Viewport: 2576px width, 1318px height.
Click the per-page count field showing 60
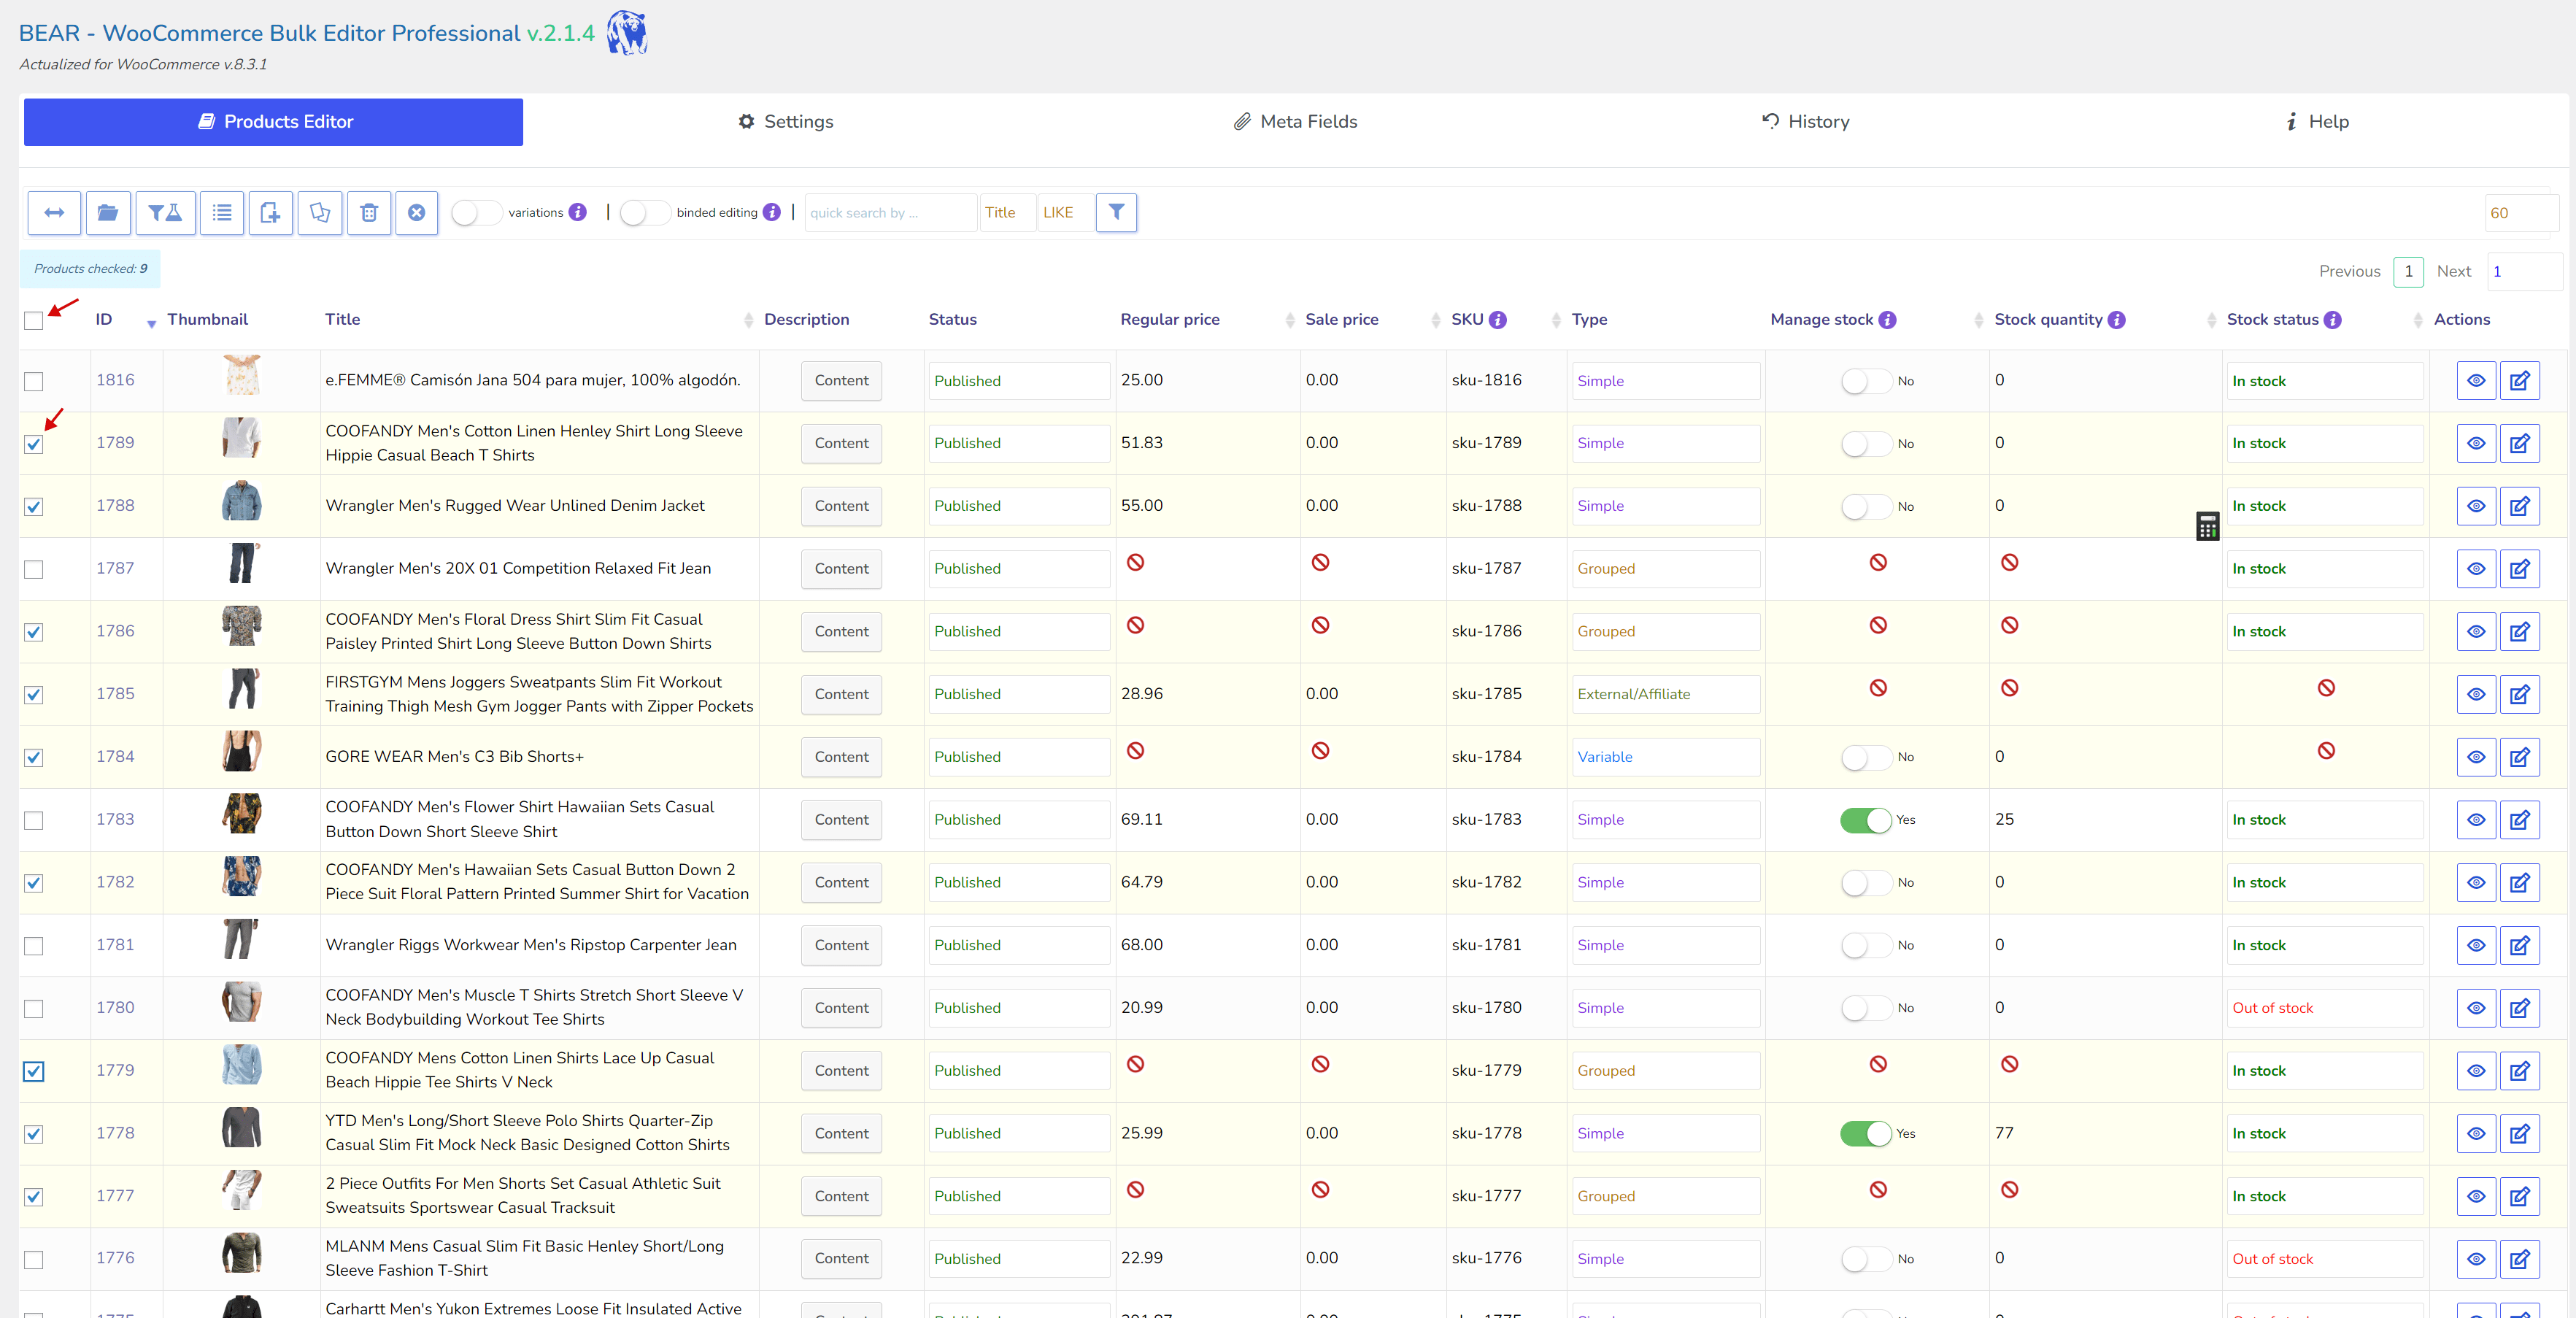2521,213
